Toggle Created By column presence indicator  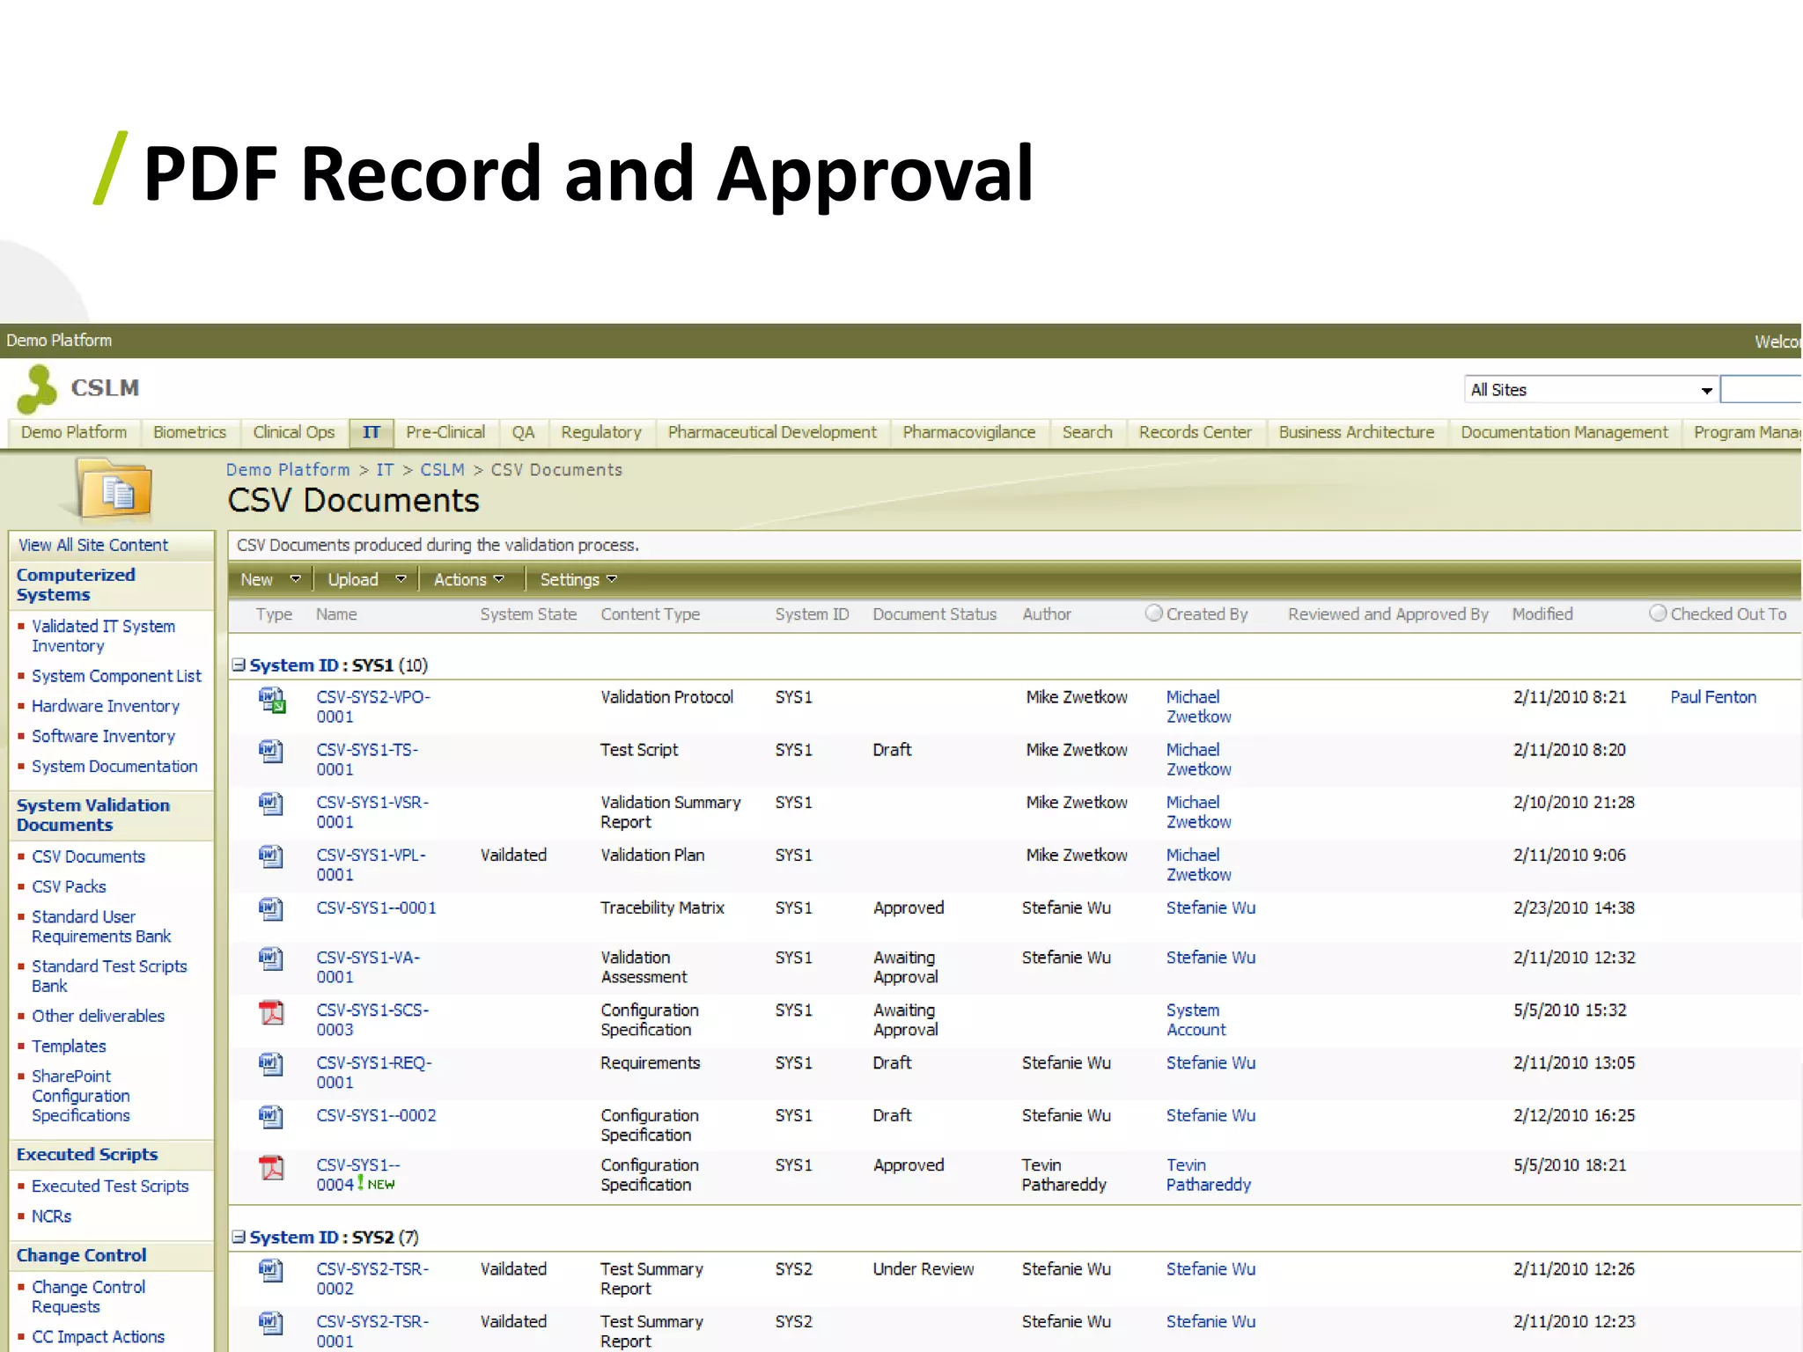[1153, 613]
